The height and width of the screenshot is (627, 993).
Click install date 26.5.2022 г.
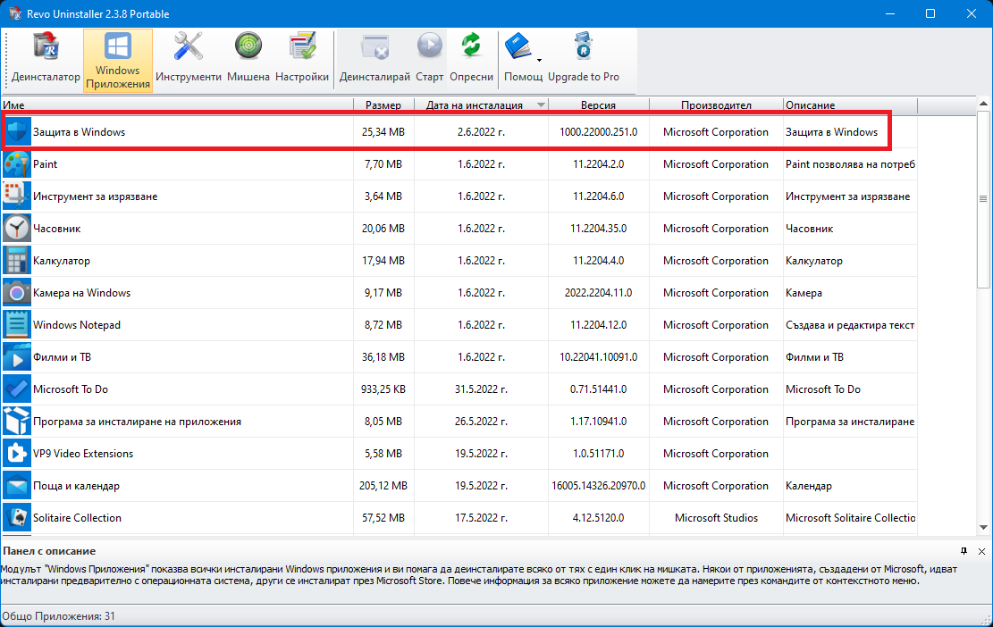point(481,422)
